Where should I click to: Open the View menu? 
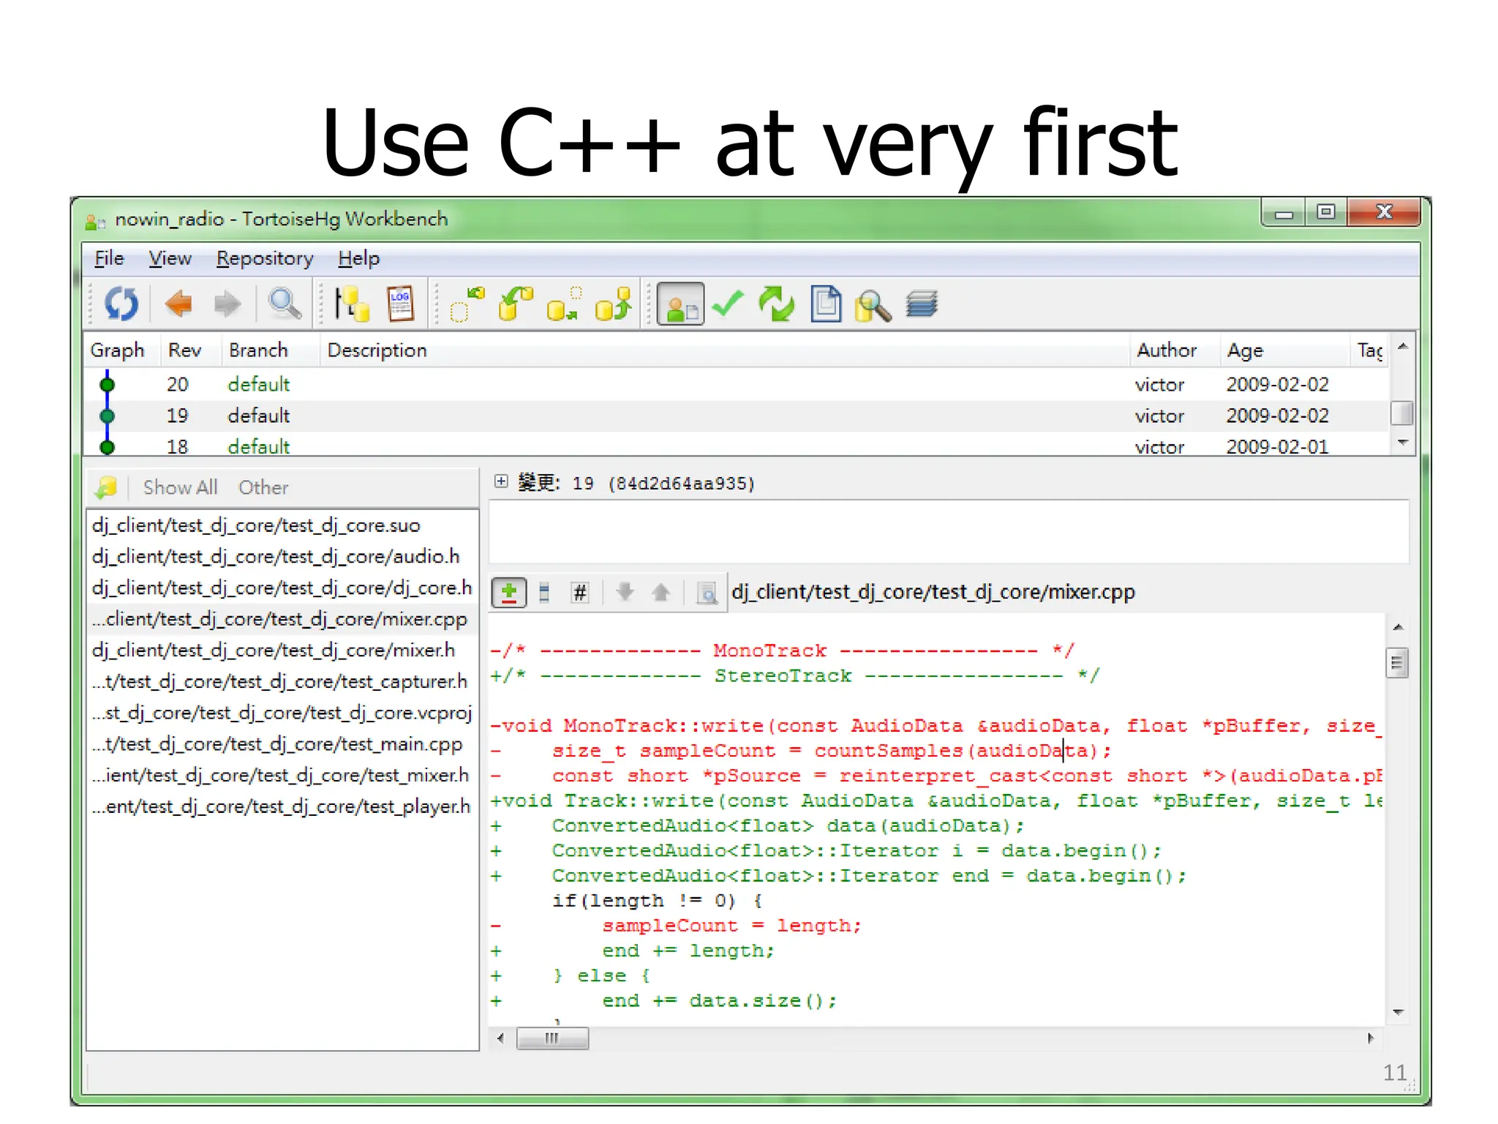pos(170,258)
